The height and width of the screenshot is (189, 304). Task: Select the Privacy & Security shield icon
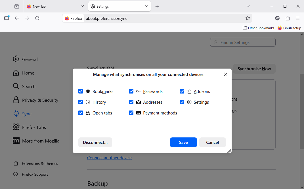tap(16, 100)
